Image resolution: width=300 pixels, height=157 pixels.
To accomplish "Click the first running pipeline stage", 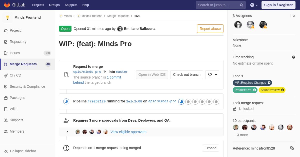I will 181,102.
